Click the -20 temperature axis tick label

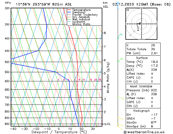pyautogui.click(x=36, y=129)
